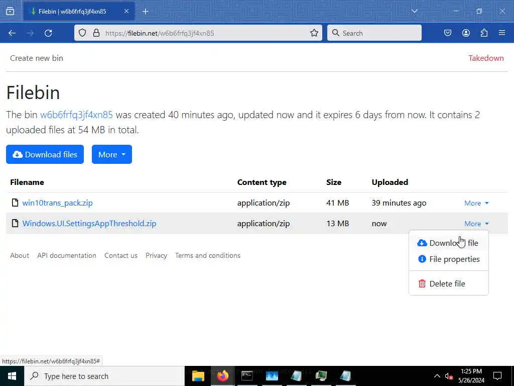Bookmark this page with the star

pyautogui.click(x=314, y=33)
